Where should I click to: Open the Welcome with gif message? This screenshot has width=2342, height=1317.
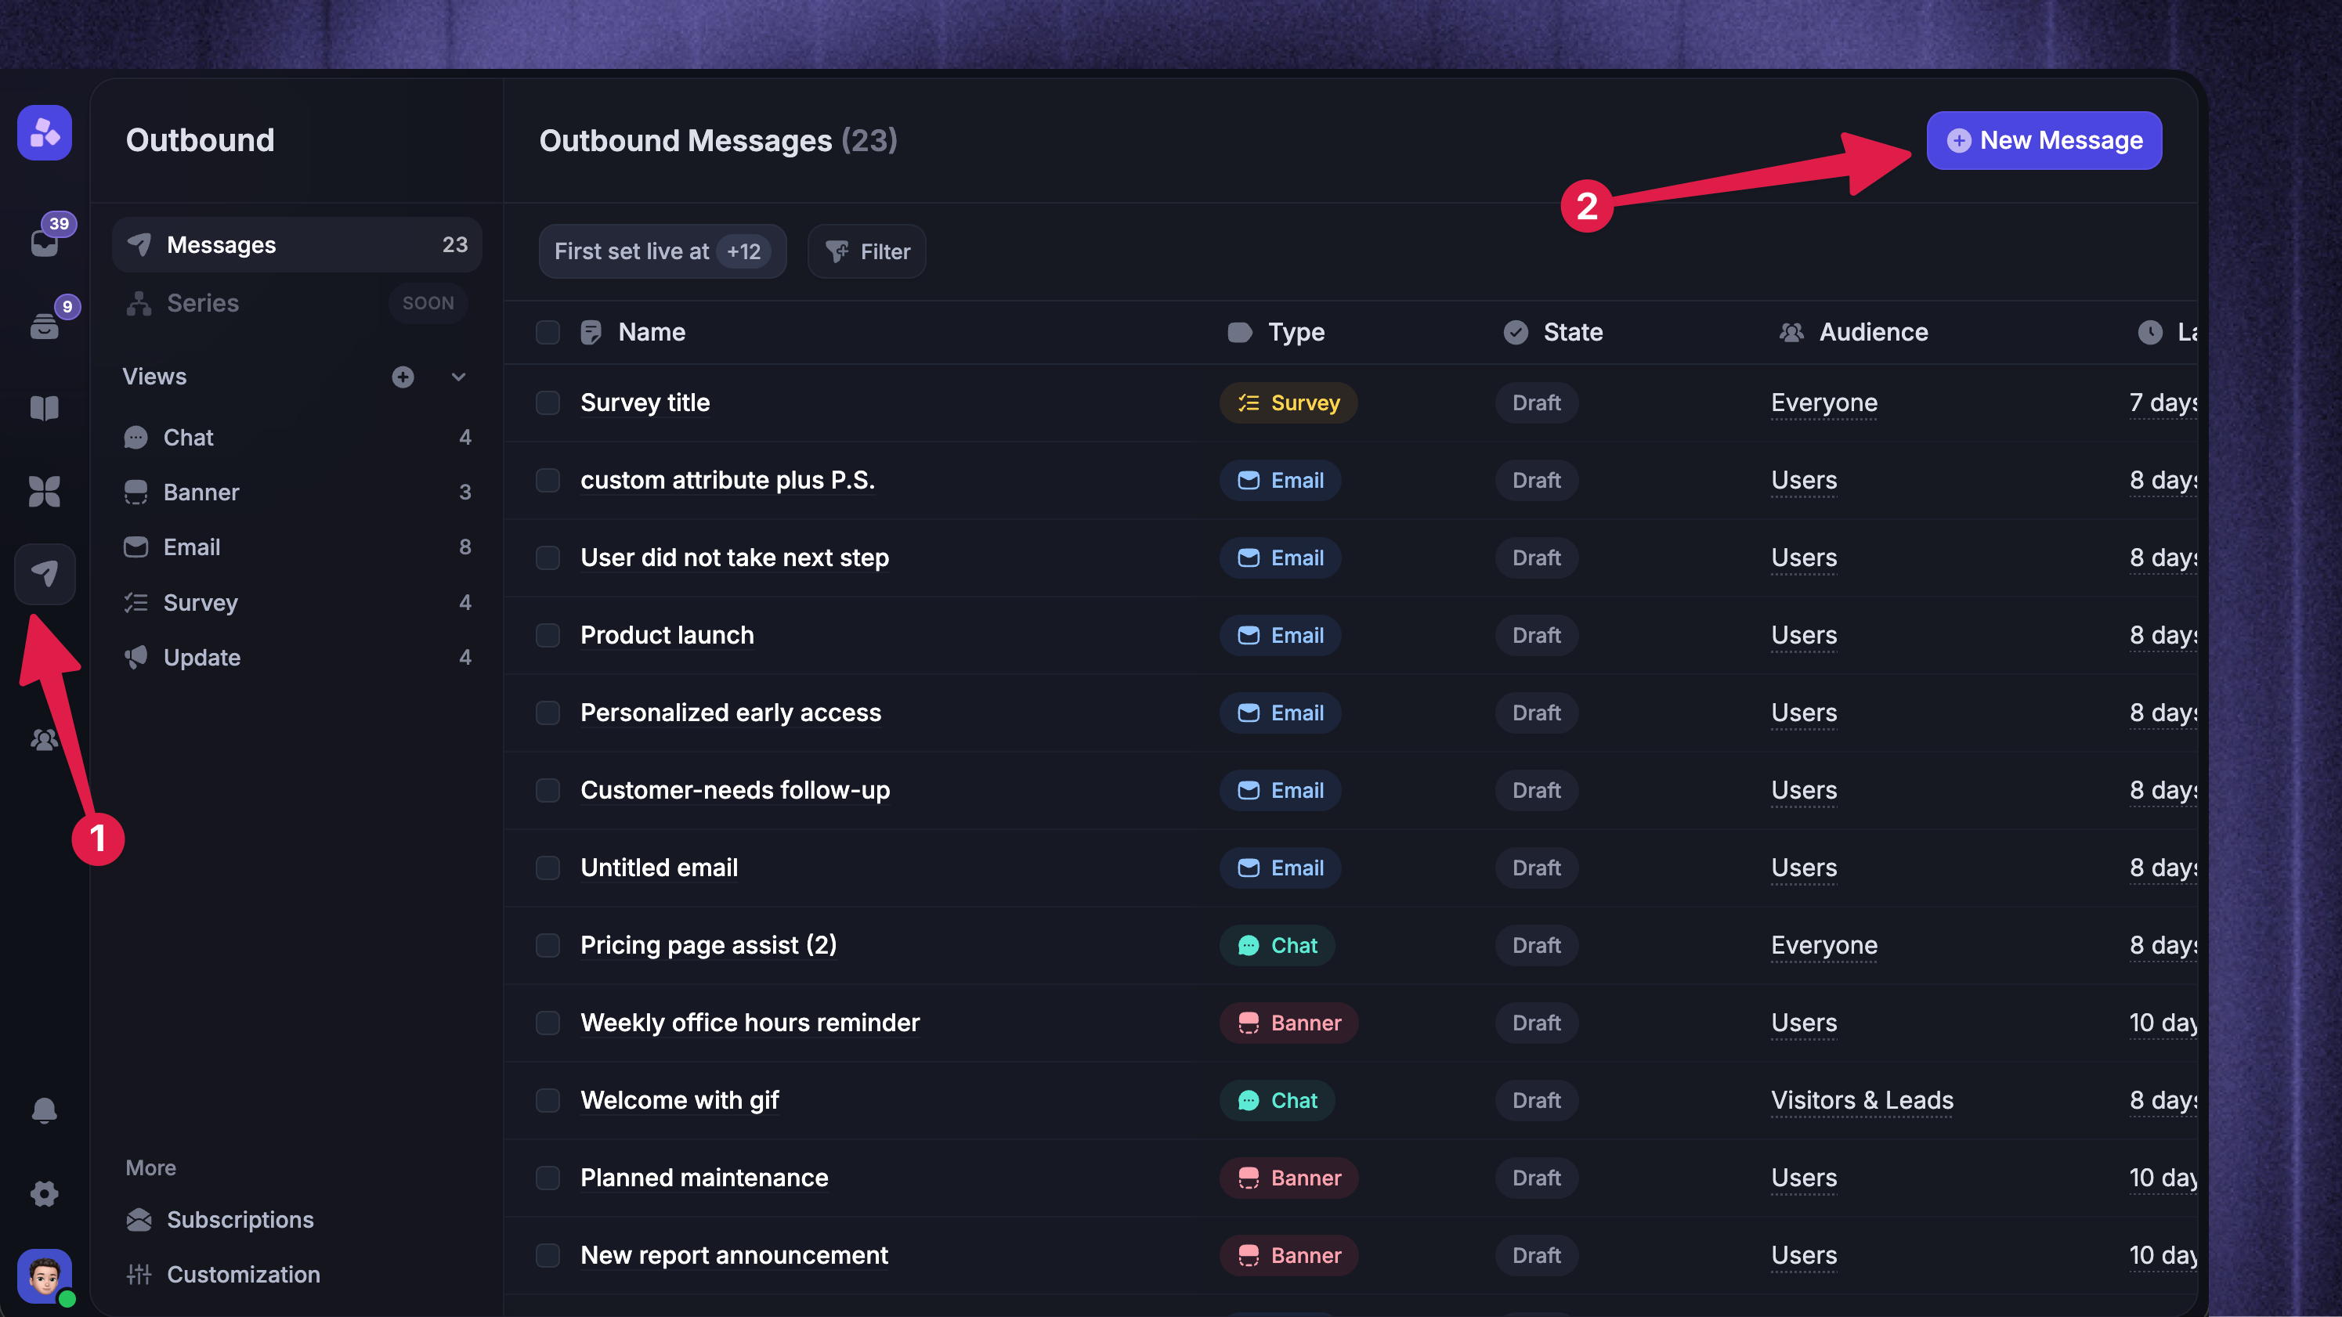tap(679, 1100)
